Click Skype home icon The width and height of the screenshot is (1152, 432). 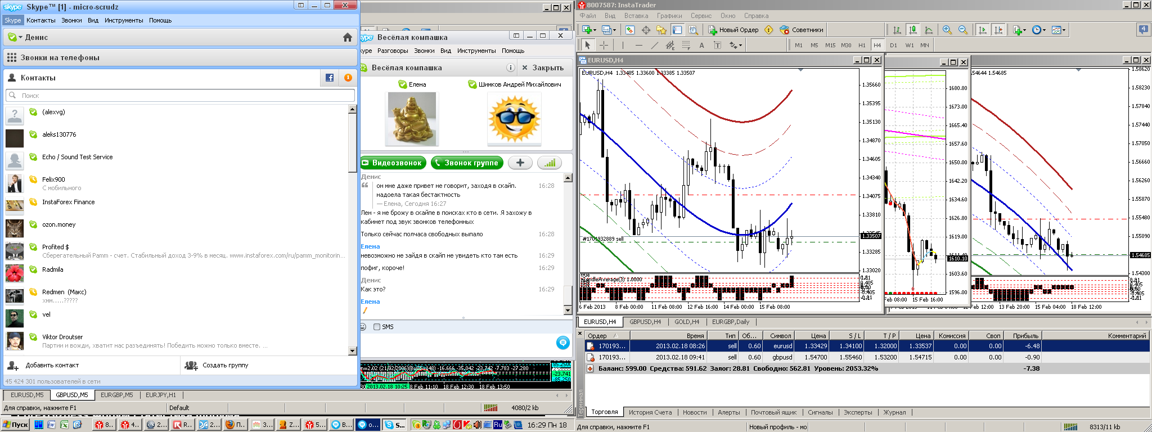348,37
